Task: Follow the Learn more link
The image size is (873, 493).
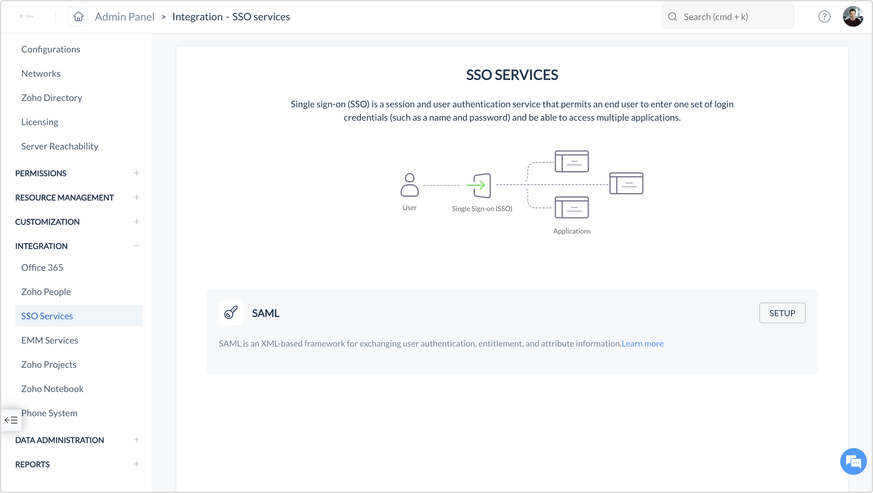Action: click(643, 344)
